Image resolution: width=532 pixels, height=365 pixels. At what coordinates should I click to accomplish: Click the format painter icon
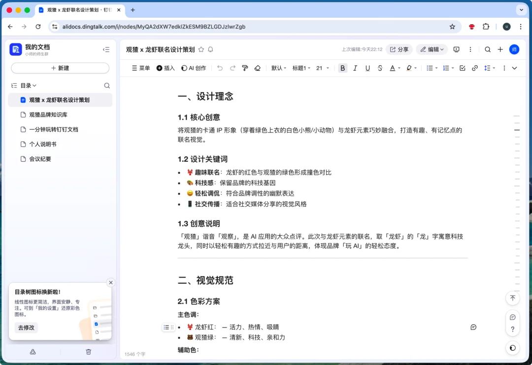pyautogui.click(x=245, y=68)
